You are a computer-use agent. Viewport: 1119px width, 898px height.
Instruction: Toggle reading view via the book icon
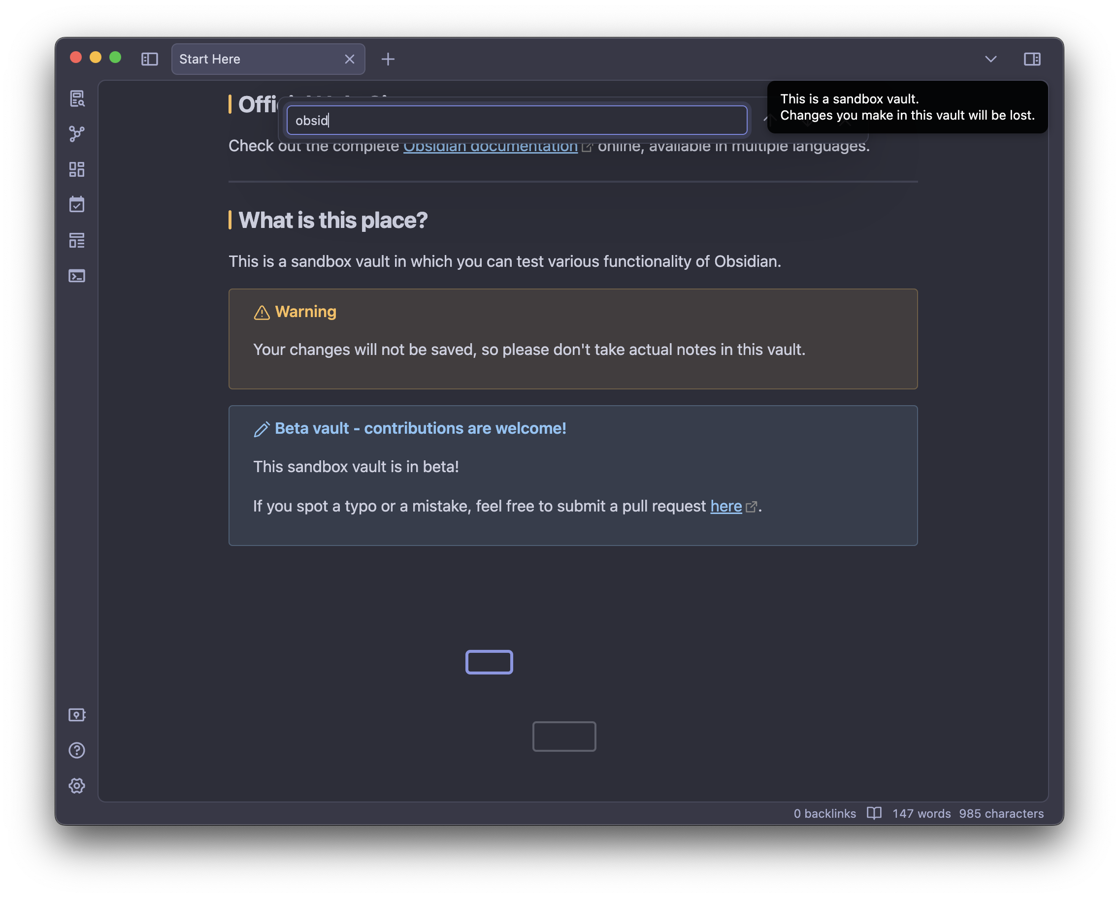coord(874,813)
